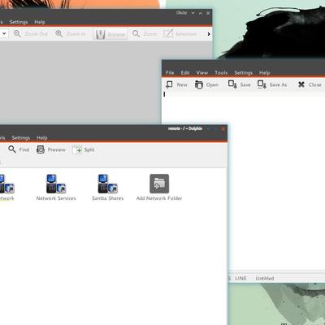Choose the Selection tool in Okular
The image size is (325, 325).
click(x=180, y=34)
